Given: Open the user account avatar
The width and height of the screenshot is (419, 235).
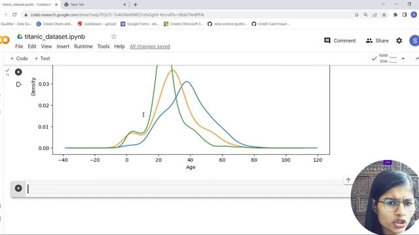Looking at the screenshot, I should 414,40.
